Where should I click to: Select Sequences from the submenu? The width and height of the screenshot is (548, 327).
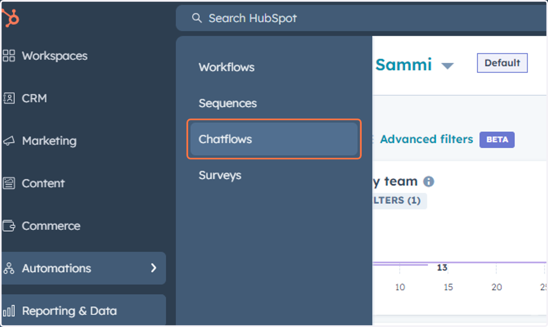tap(228, 103)
